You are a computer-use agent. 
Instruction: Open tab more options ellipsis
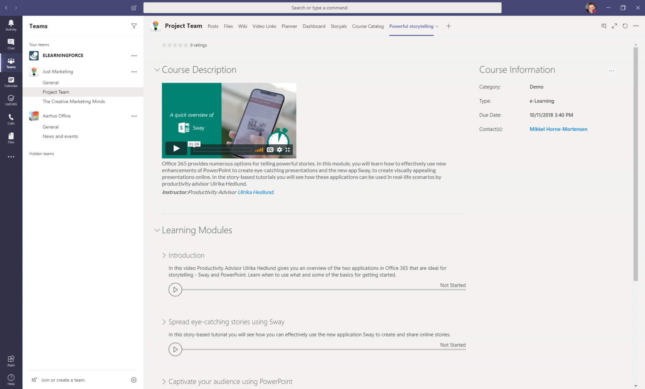636,26
